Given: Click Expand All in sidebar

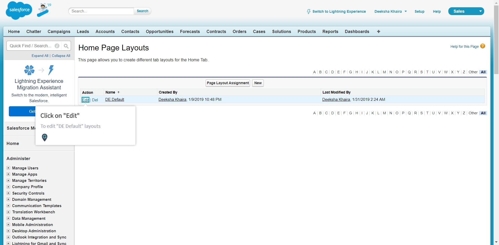Looking at the screenshot, I should tap(40, 56).
